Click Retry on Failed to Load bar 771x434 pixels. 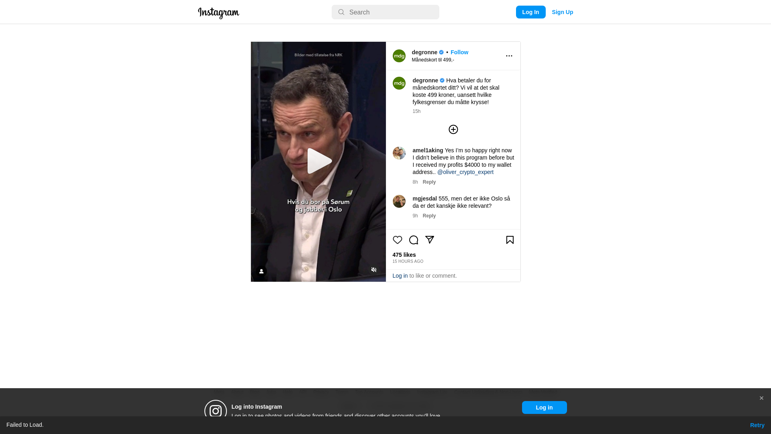[x=757, y=425]
